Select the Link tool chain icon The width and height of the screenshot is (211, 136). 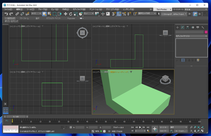(x=17, y=14)
